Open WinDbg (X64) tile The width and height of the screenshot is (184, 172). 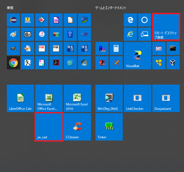(109, 98)
